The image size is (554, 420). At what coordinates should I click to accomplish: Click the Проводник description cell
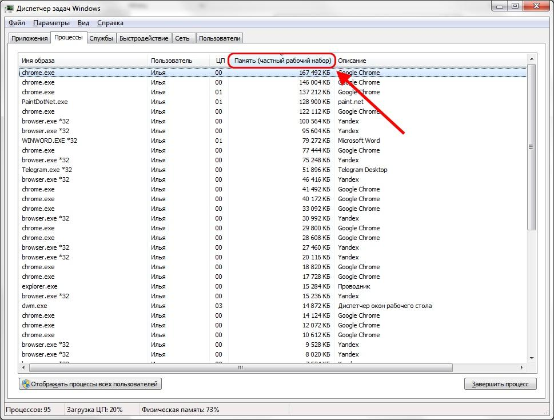[x=354, y=286]
